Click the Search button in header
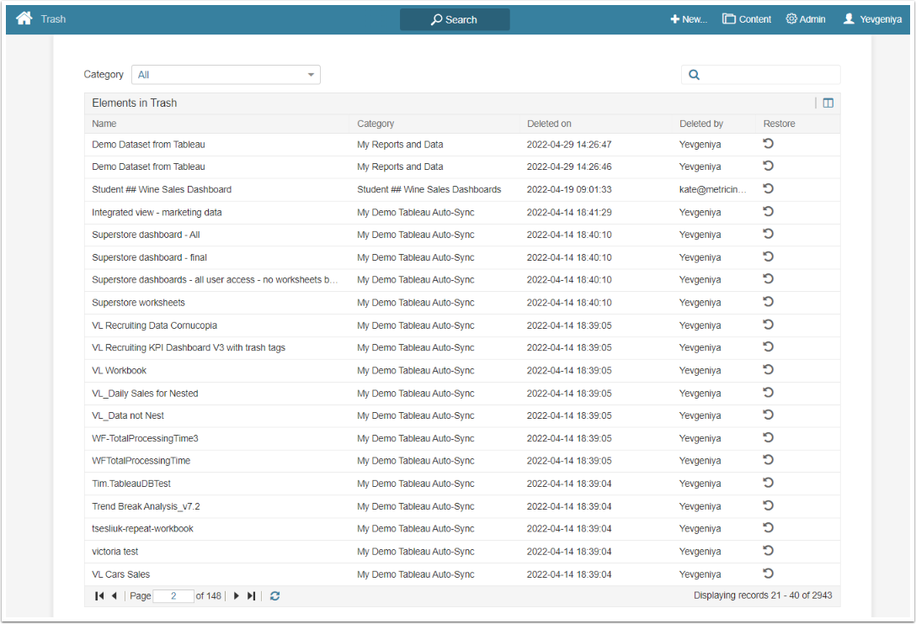This screenshot has width=916, height=624. coord(455,19)
